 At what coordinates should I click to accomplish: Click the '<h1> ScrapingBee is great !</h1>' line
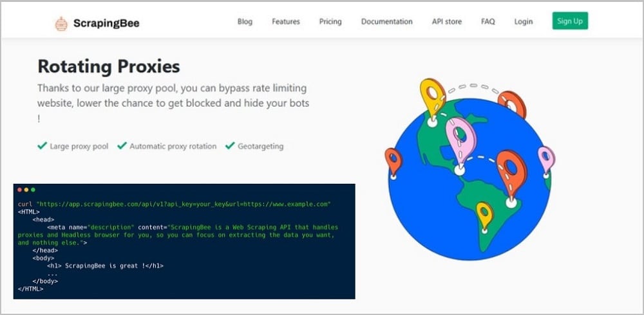[x=105, y=265]
